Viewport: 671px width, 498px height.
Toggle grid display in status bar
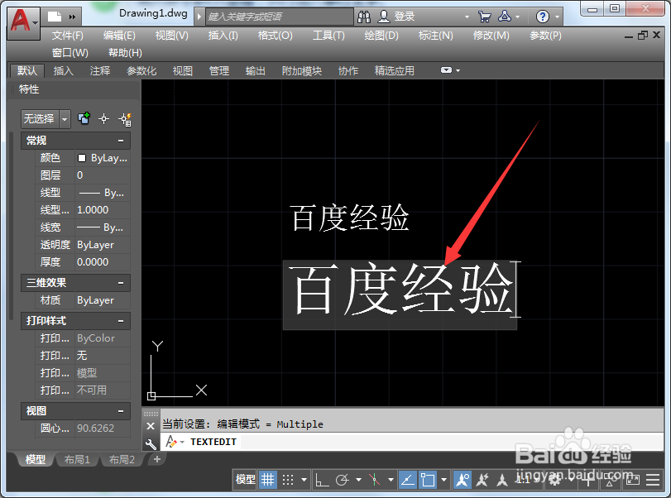point(268,480)
